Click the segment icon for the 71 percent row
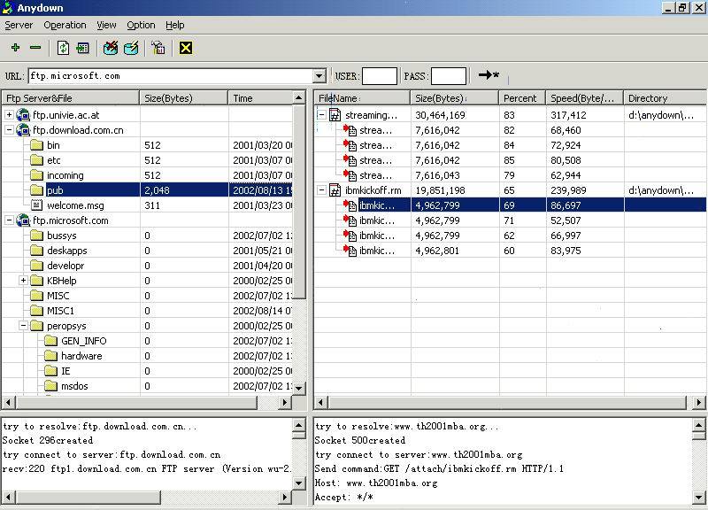Viewport: 708px width, 510px height. (x=350, y=220)
